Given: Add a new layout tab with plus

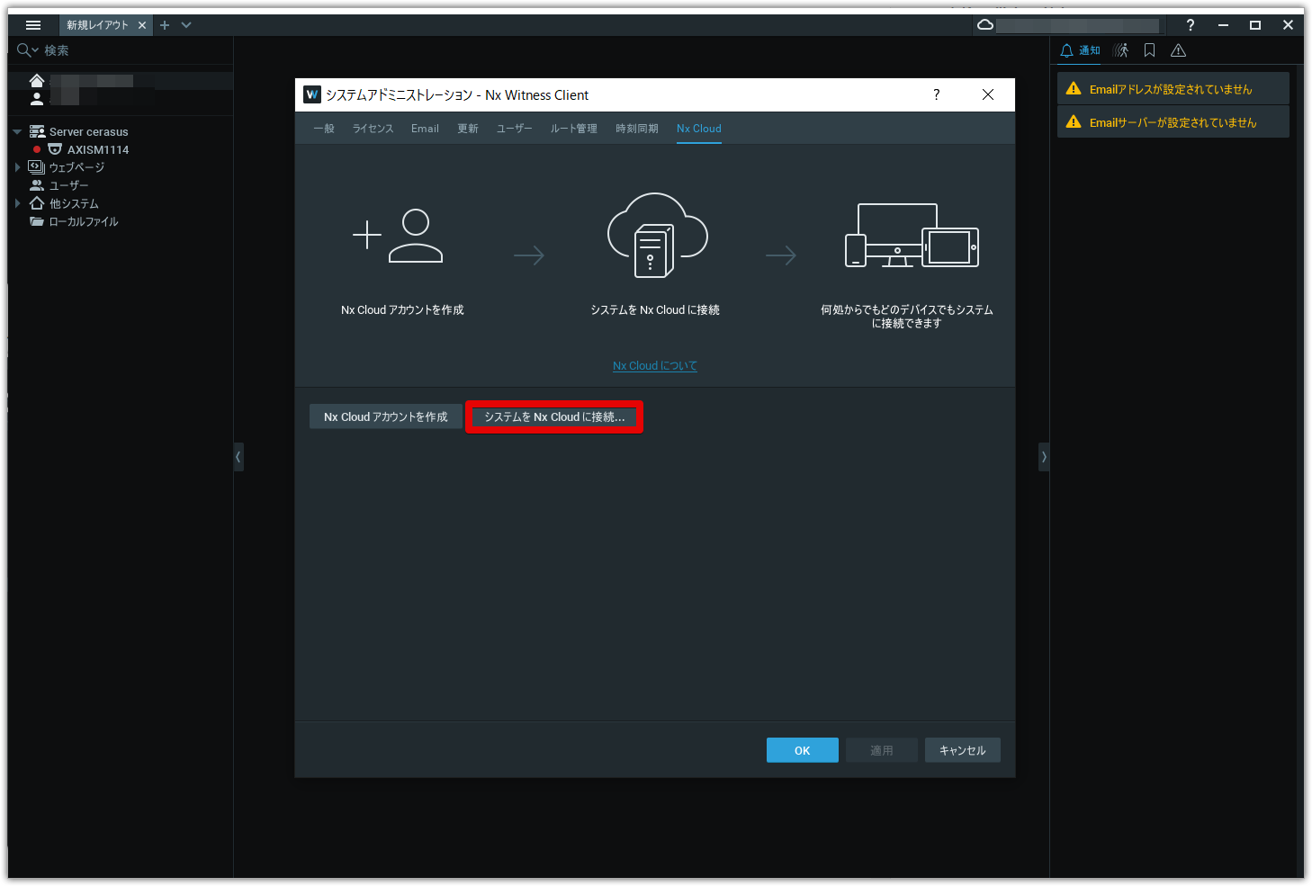Looking at the screenshot, I should [165, 25].
